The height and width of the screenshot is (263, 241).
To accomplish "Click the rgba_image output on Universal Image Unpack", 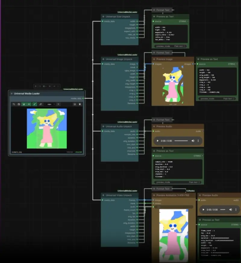I will [x=137, y=71].
